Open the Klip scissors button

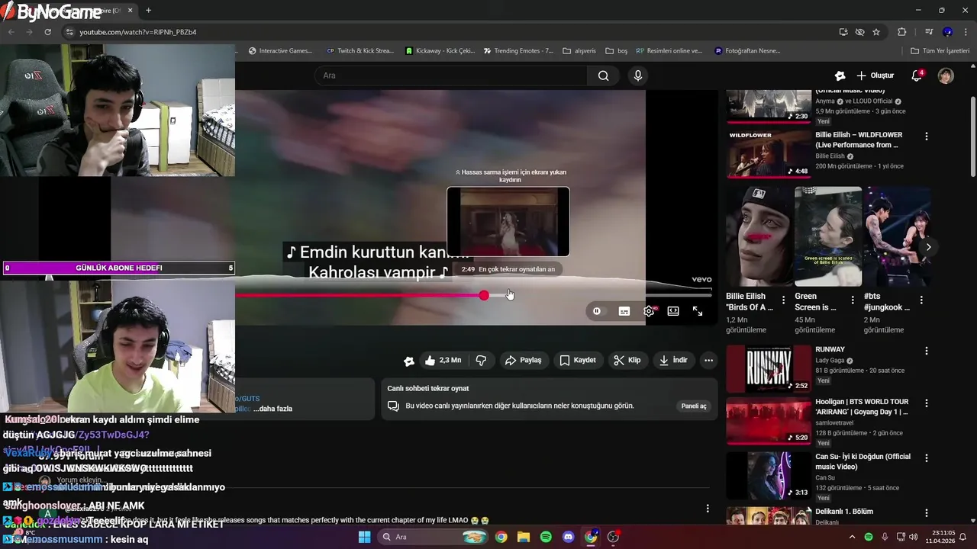pos(627,360)
